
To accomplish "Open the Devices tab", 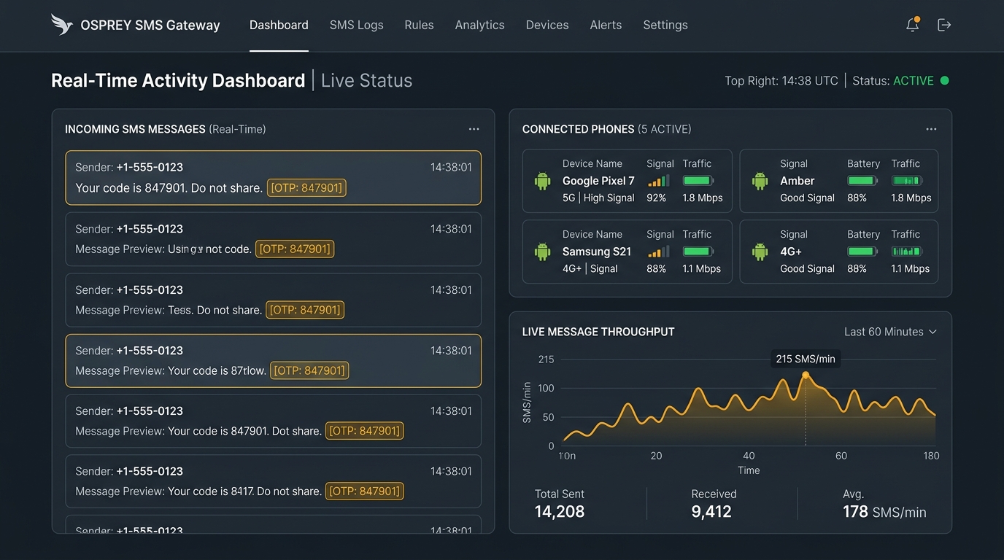I will pyautogui.click(x=547, y=25).
